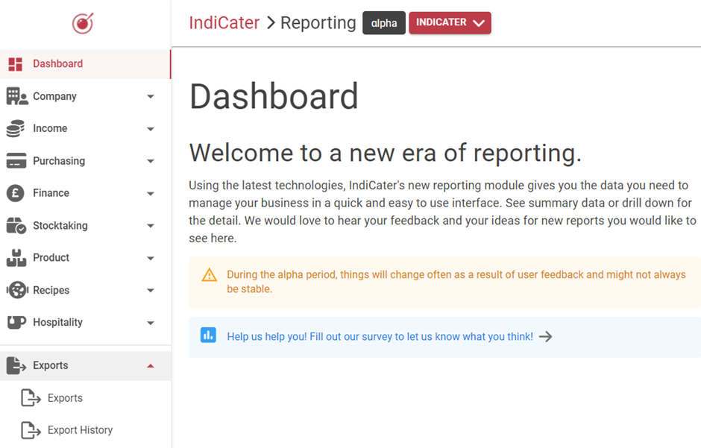This screenshot has width=701, height=448.
Task: Collapse the Exports section arrow
Action: click(151, 366)
